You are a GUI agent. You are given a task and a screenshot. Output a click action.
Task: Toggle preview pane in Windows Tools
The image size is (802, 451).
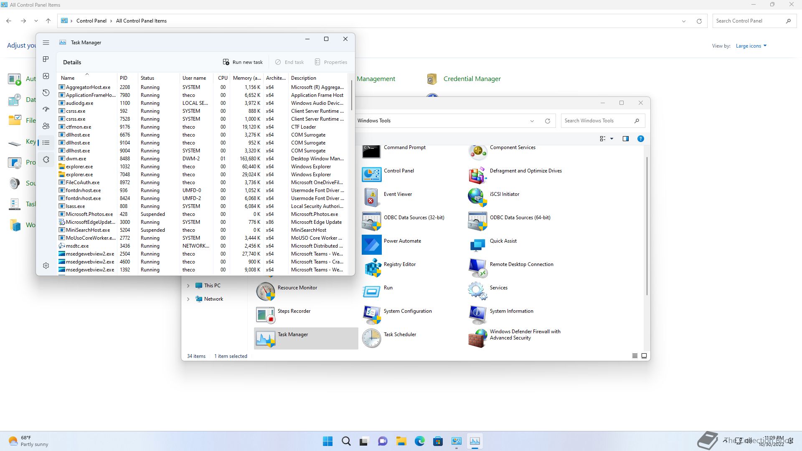tap(626, 139)
